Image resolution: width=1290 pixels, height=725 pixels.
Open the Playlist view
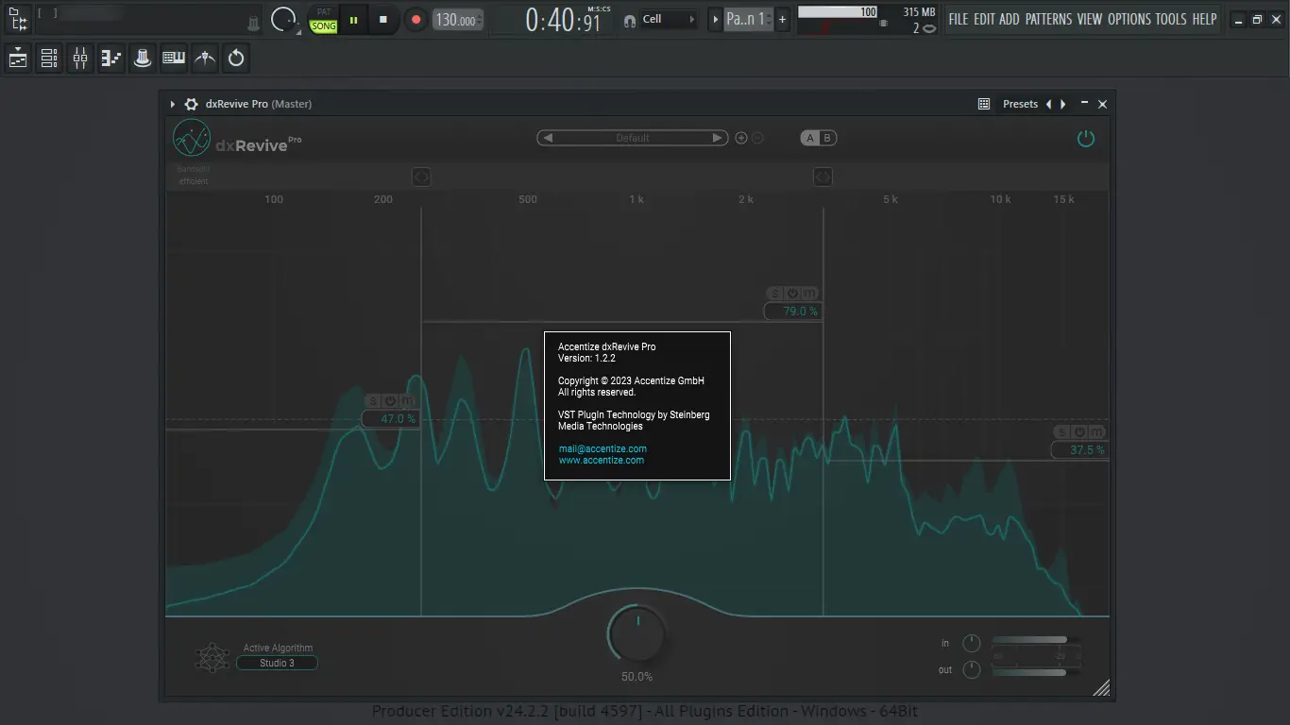(18, 59)
